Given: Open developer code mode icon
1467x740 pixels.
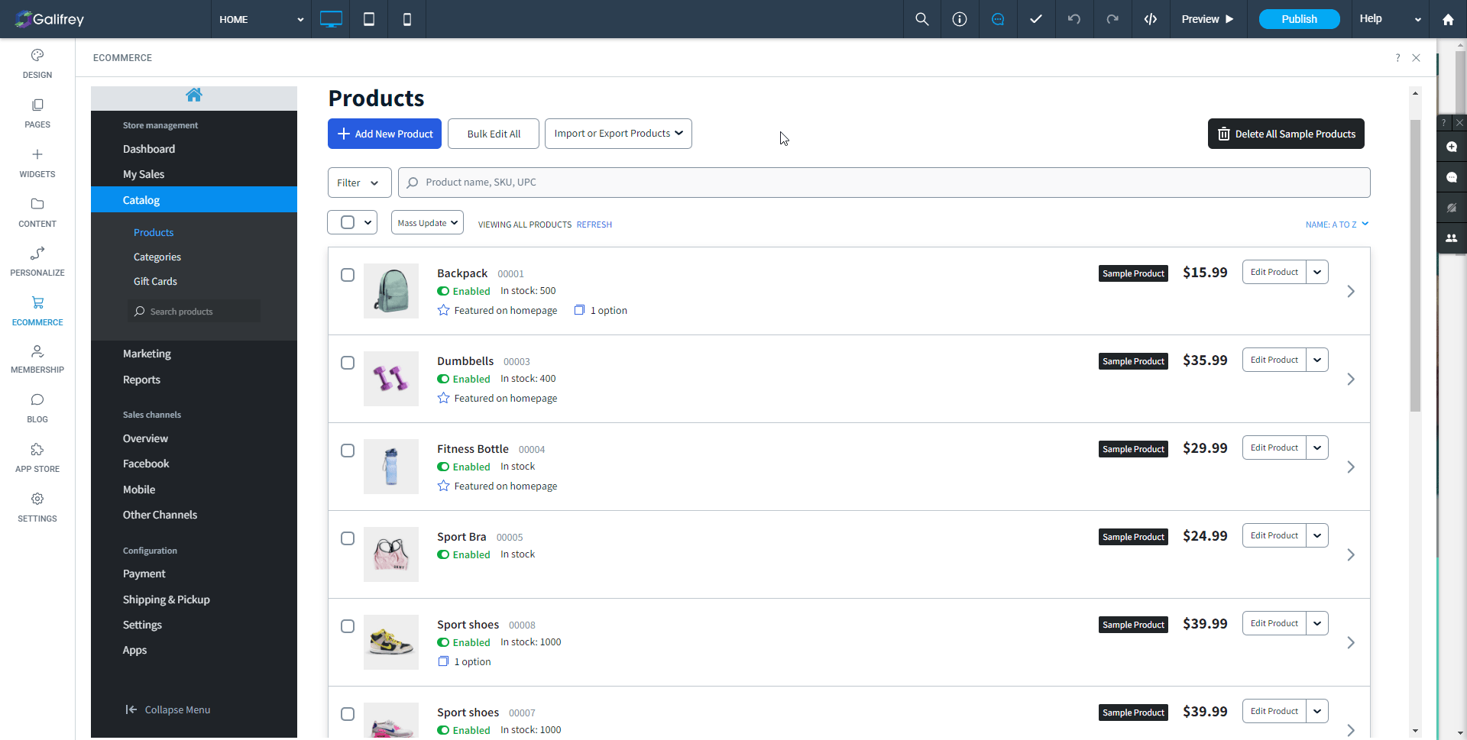Looking at the screenshot, I should [1151, 19].
